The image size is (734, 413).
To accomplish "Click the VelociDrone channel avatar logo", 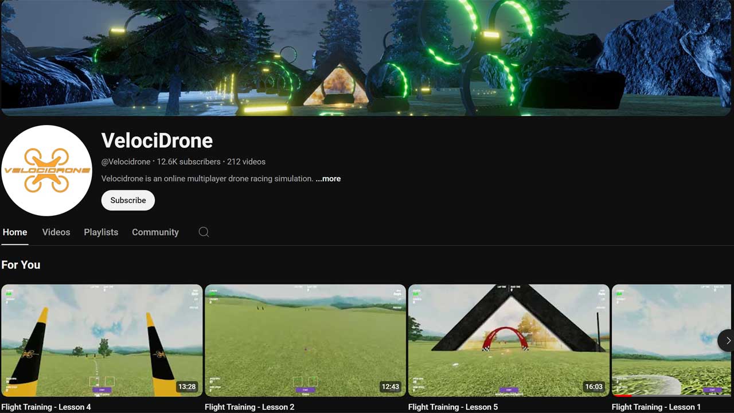I will click(46, 170).
